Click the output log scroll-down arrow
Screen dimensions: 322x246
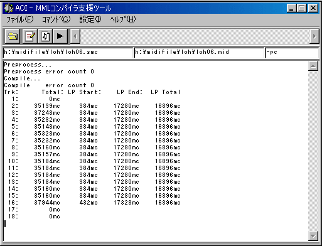click(x=313, y=236)
